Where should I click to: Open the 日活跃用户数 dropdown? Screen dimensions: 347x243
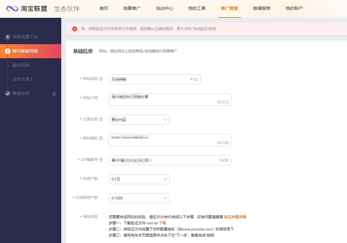(x=139, y=198)
